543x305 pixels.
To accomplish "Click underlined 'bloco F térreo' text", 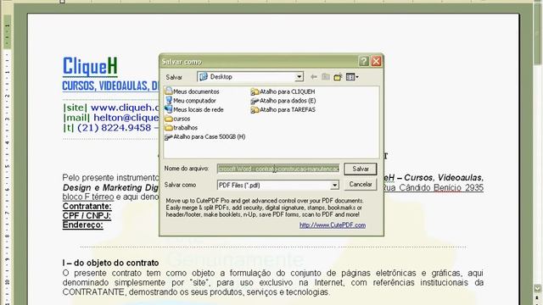I will (x=88, y=197).
